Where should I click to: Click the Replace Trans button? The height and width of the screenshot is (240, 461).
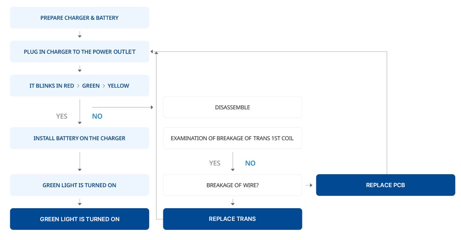[x=232, y=219]
